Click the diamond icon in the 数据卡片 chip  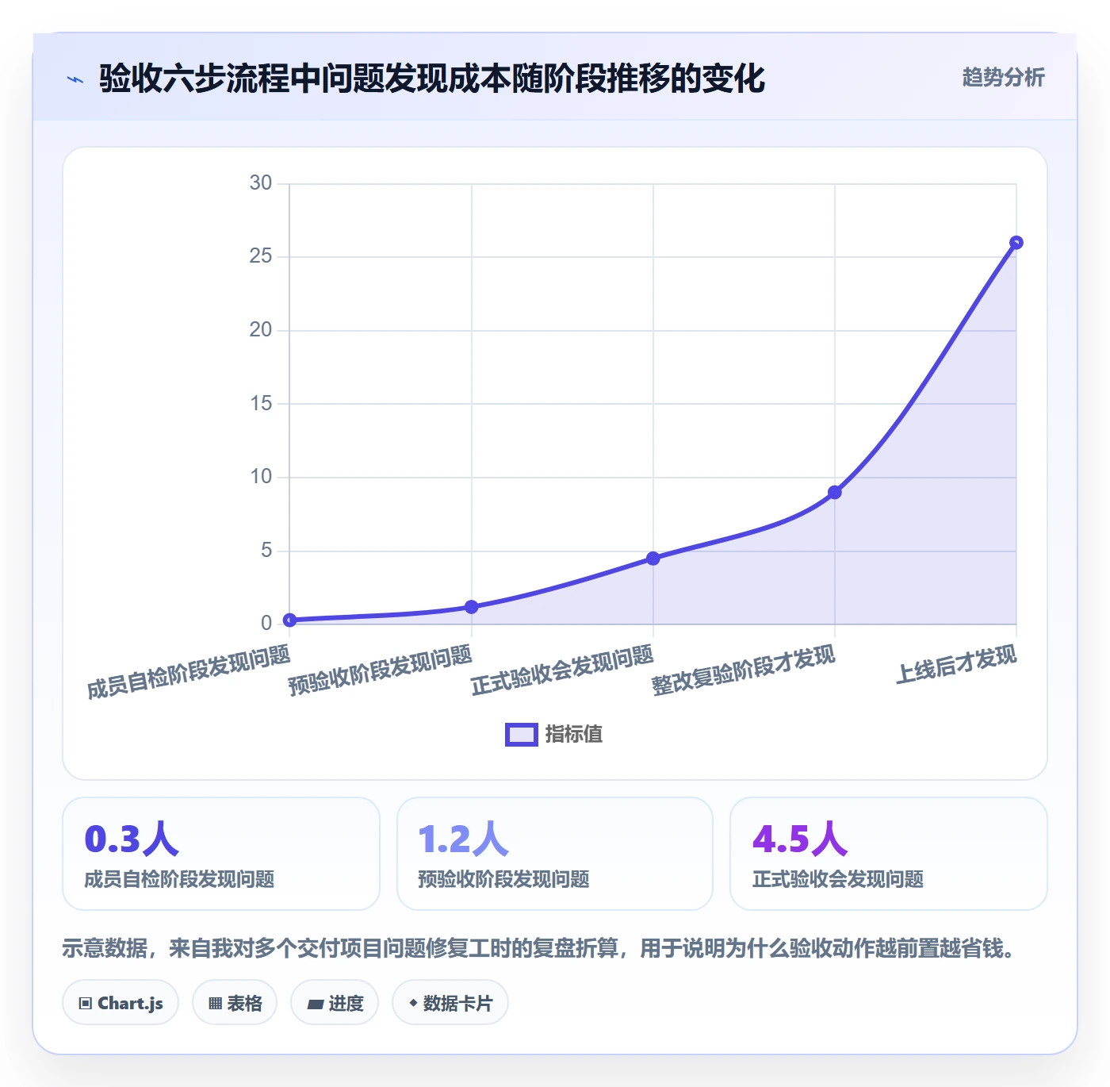(x=413, y=1003)
